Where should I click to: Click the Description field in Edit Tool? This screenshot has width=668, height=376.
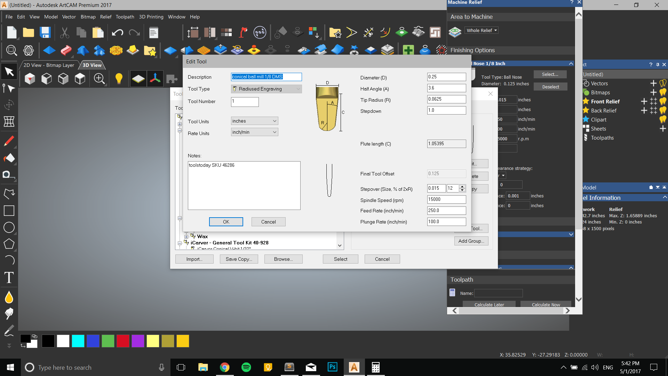click(267, 77)
